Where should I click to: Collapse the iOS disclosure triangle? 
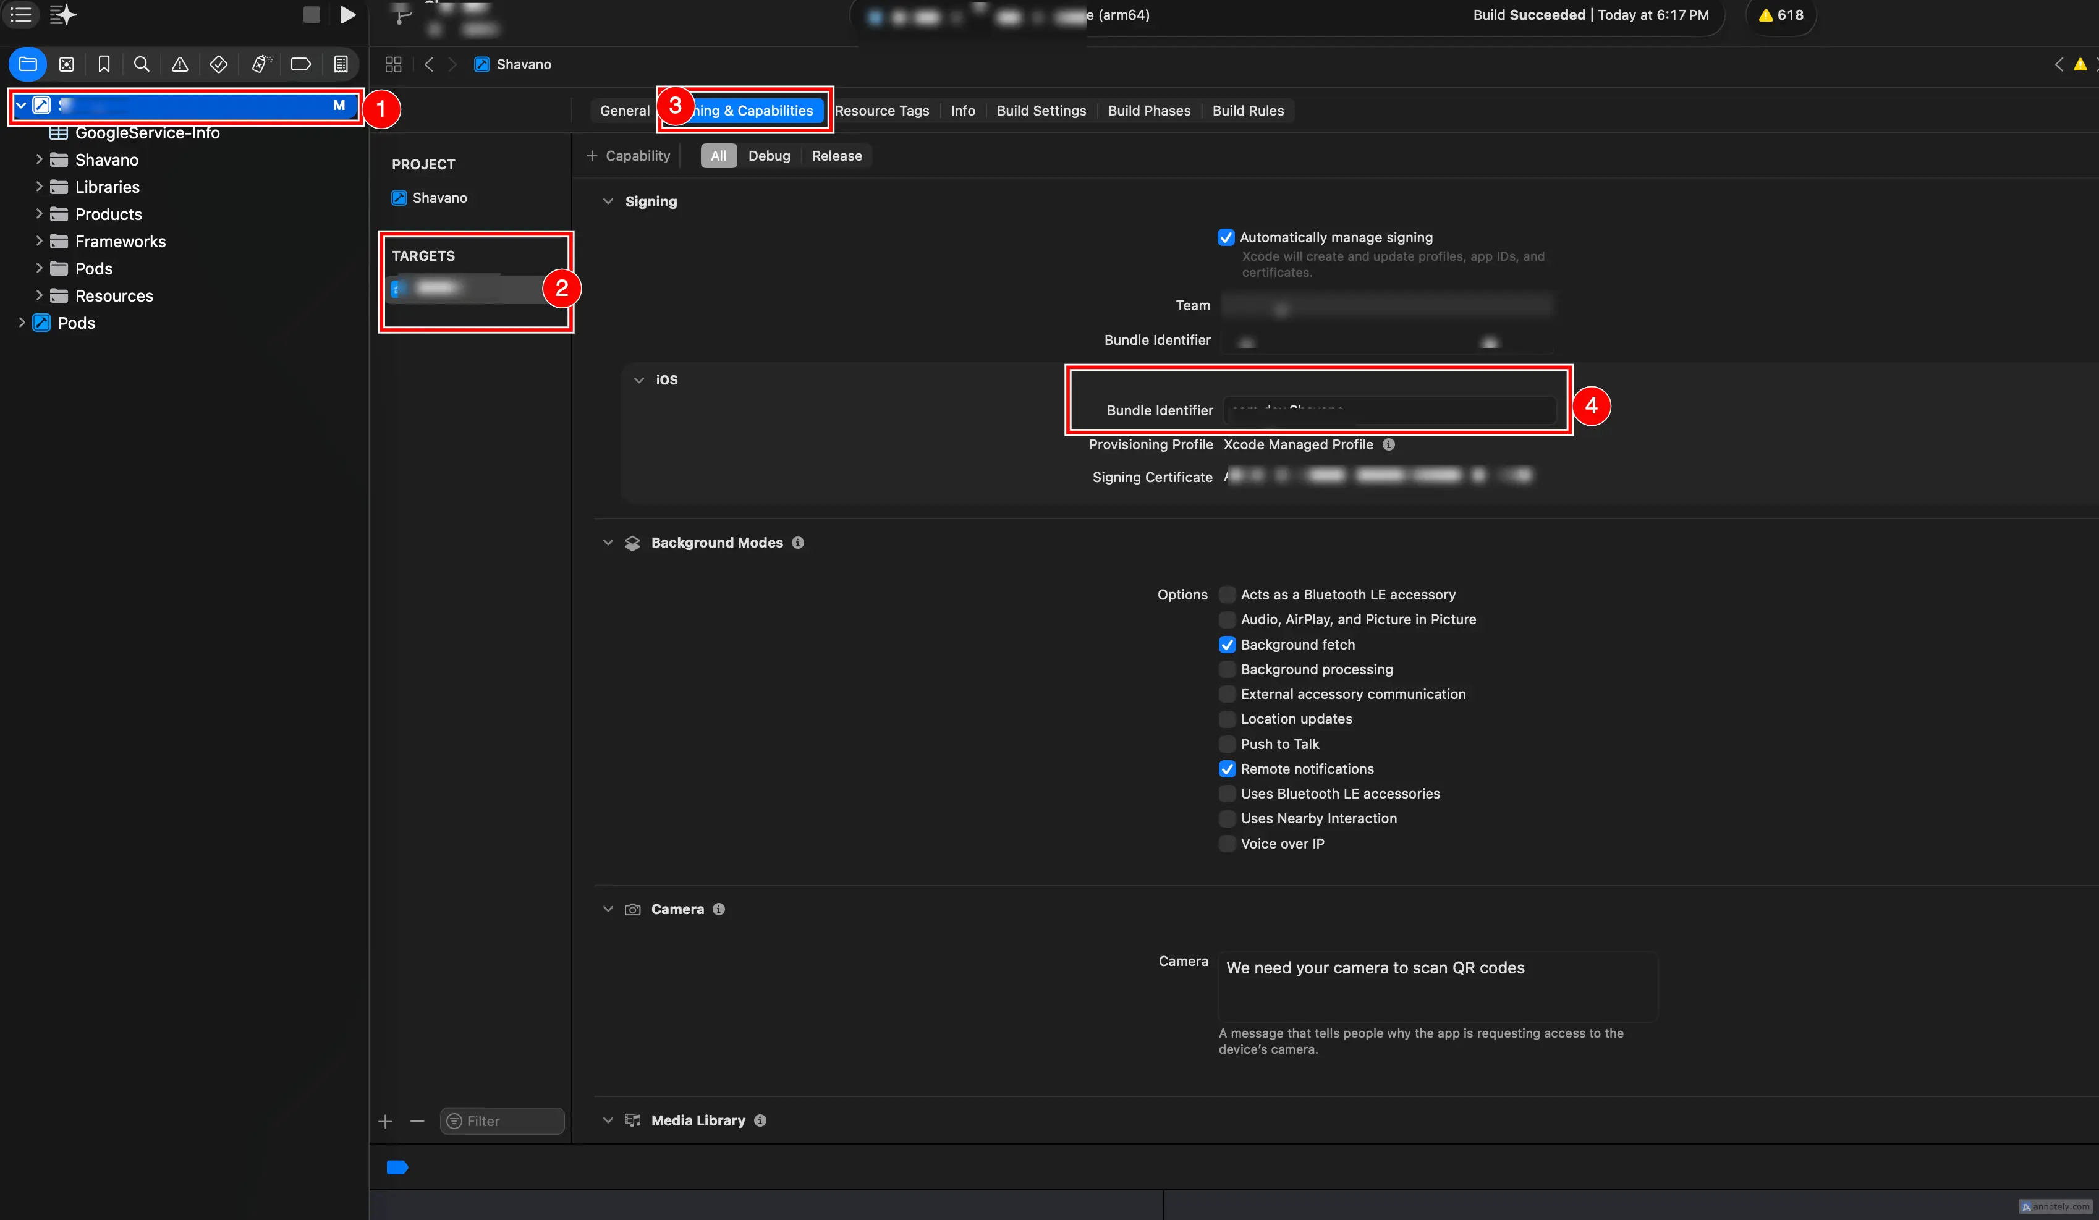[639, 379]
